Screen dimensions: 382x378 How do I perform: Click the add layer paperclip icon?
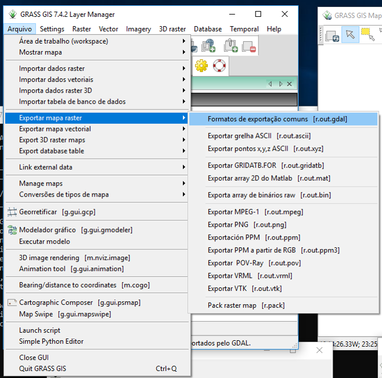point(231,45)
